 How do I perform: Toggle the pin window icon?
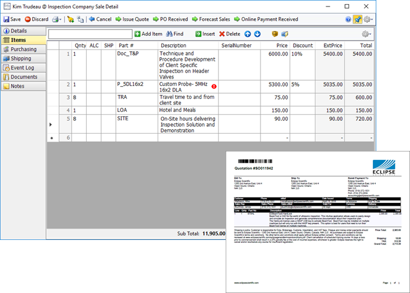pos(357,19)
